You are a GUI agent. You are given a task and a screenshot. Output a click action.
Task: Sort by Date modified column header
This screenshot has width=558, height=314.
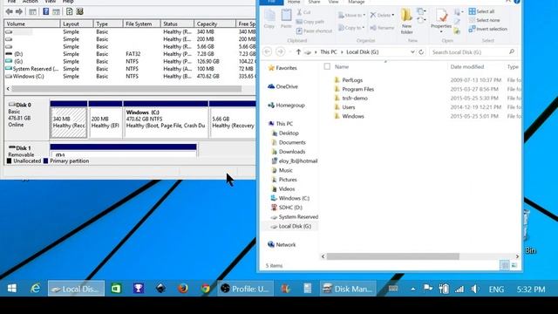coord(467,66)
